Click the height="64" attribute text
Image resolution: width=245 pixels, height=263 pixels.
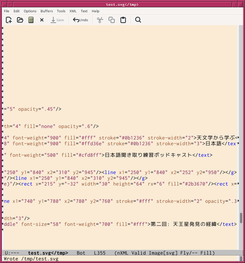tap(129, 184)
